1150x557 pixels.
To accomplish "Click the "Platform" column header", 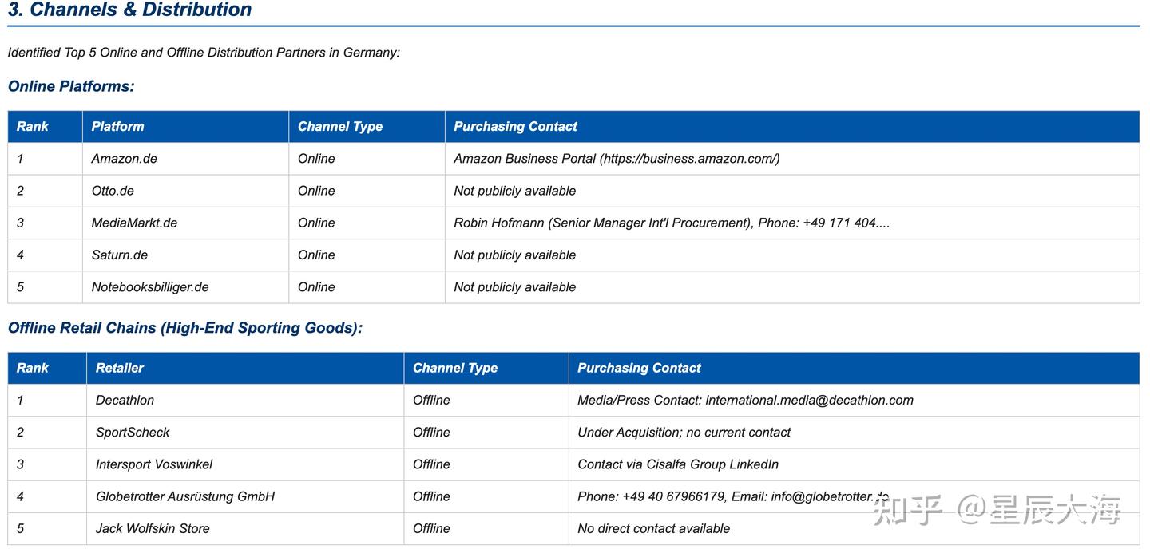I will [x=117, y=127].
